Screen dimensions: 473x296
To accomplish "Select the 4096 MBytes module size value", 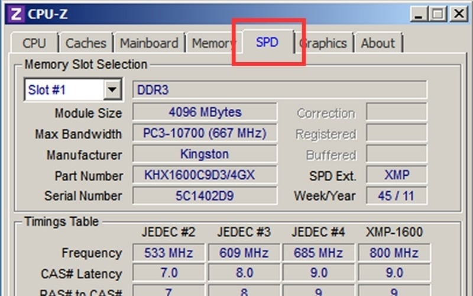I will [205, 112].
